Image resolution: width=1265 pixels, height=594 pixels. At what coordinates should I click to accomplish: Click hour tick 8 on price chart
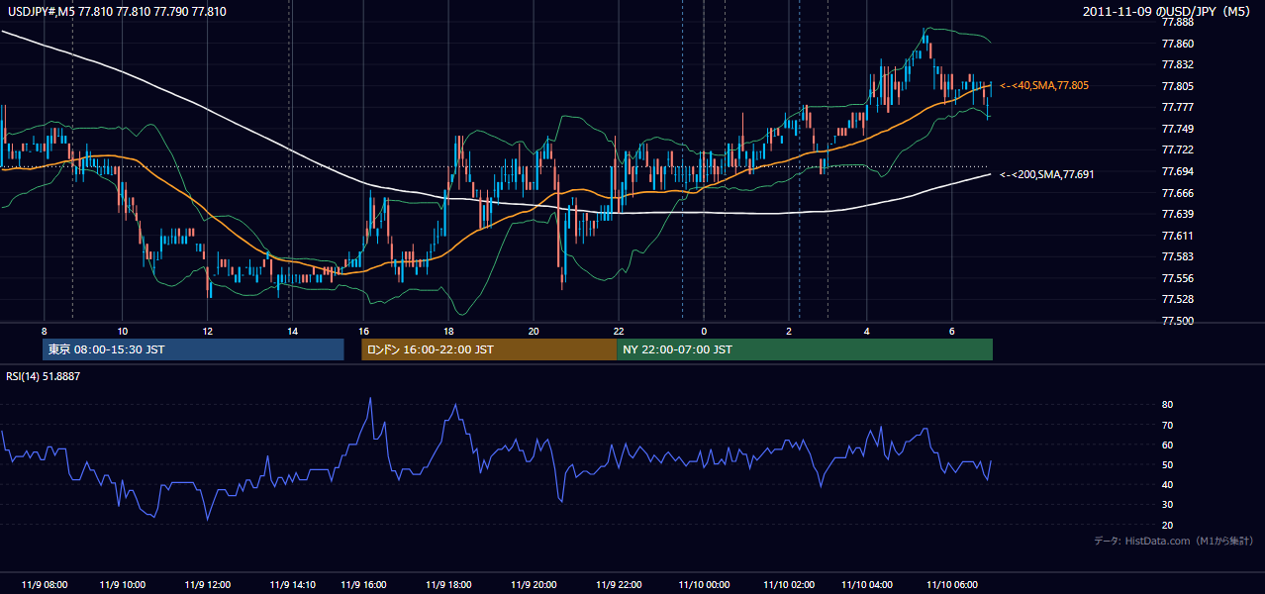[x=44, y=331]
